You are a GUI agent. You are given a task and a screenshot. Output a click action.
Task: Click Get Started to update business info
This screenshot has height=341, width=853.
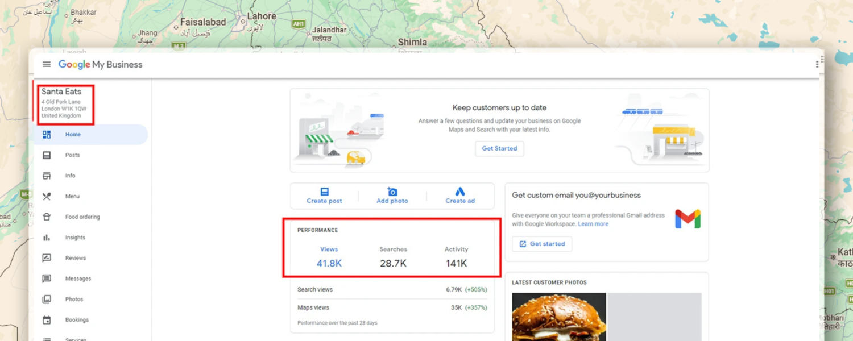point(499,148)
